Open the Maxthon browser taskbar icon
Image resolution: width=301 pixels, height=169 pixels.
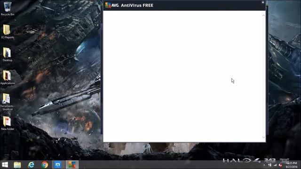coord(57,165)
